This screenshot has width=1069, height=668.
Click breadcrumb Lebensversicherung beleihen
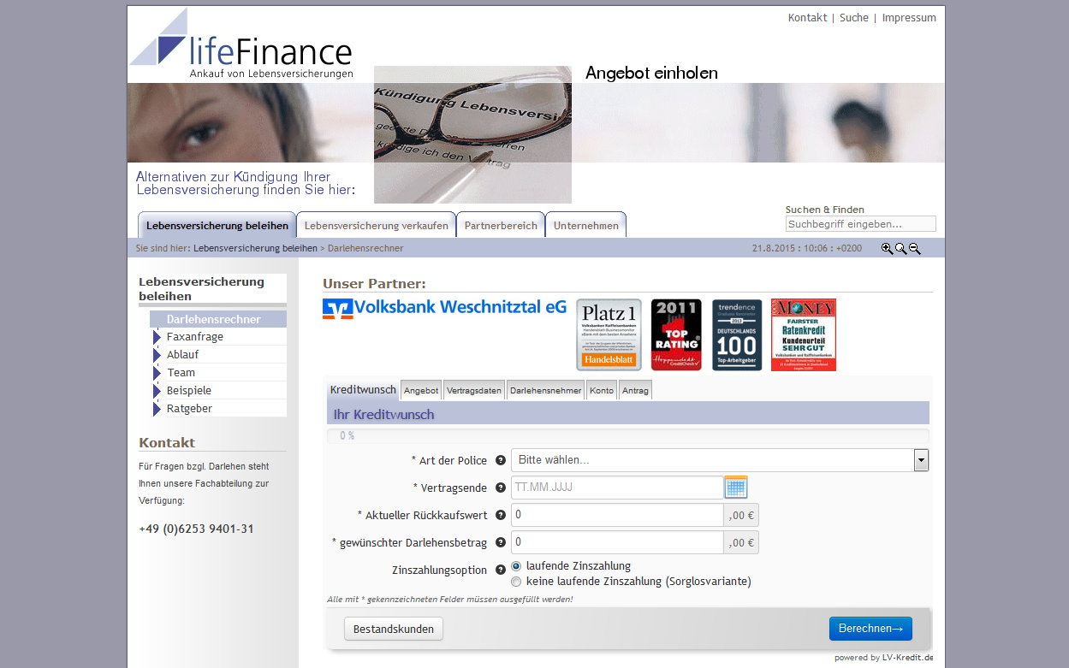(255, 248)
